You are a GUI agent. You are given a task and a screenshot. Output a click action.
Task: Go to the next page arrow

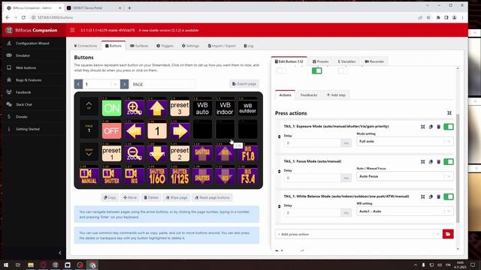(x=124, y=84)
